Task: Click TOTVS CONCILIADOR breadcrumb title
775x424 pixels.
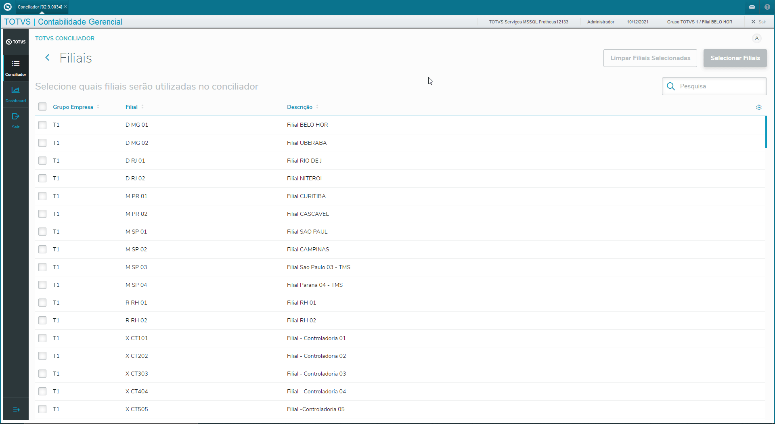Action: click(65, 38)
